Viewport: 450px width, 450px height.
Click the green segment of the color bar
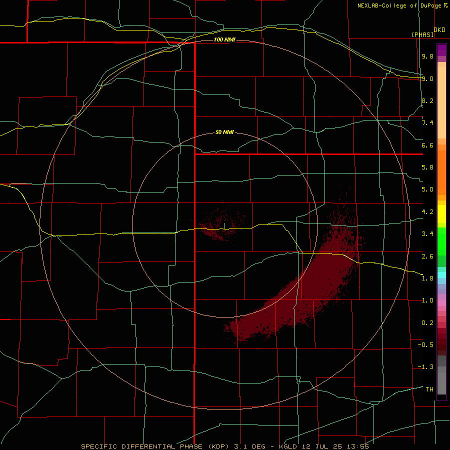[x=441, y=241]
